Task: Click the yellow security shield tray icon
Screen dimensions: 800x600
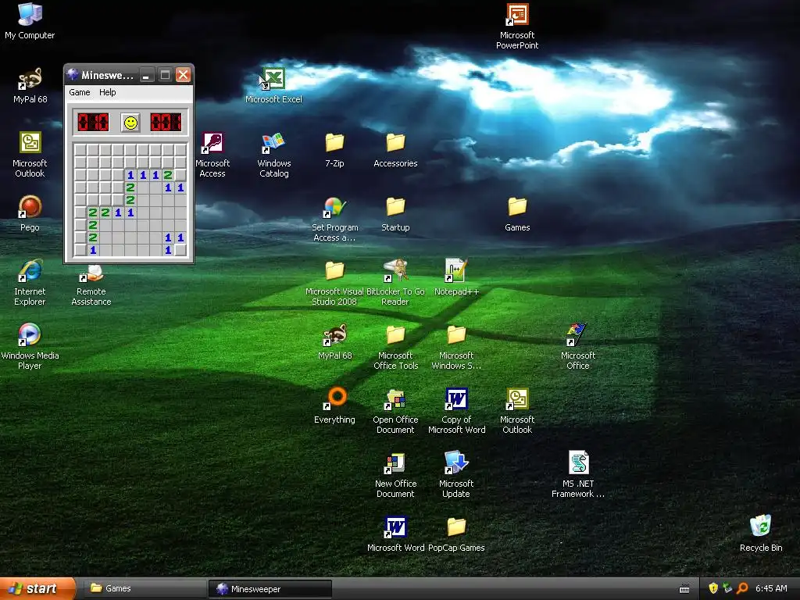Action: tap(713, 588)
